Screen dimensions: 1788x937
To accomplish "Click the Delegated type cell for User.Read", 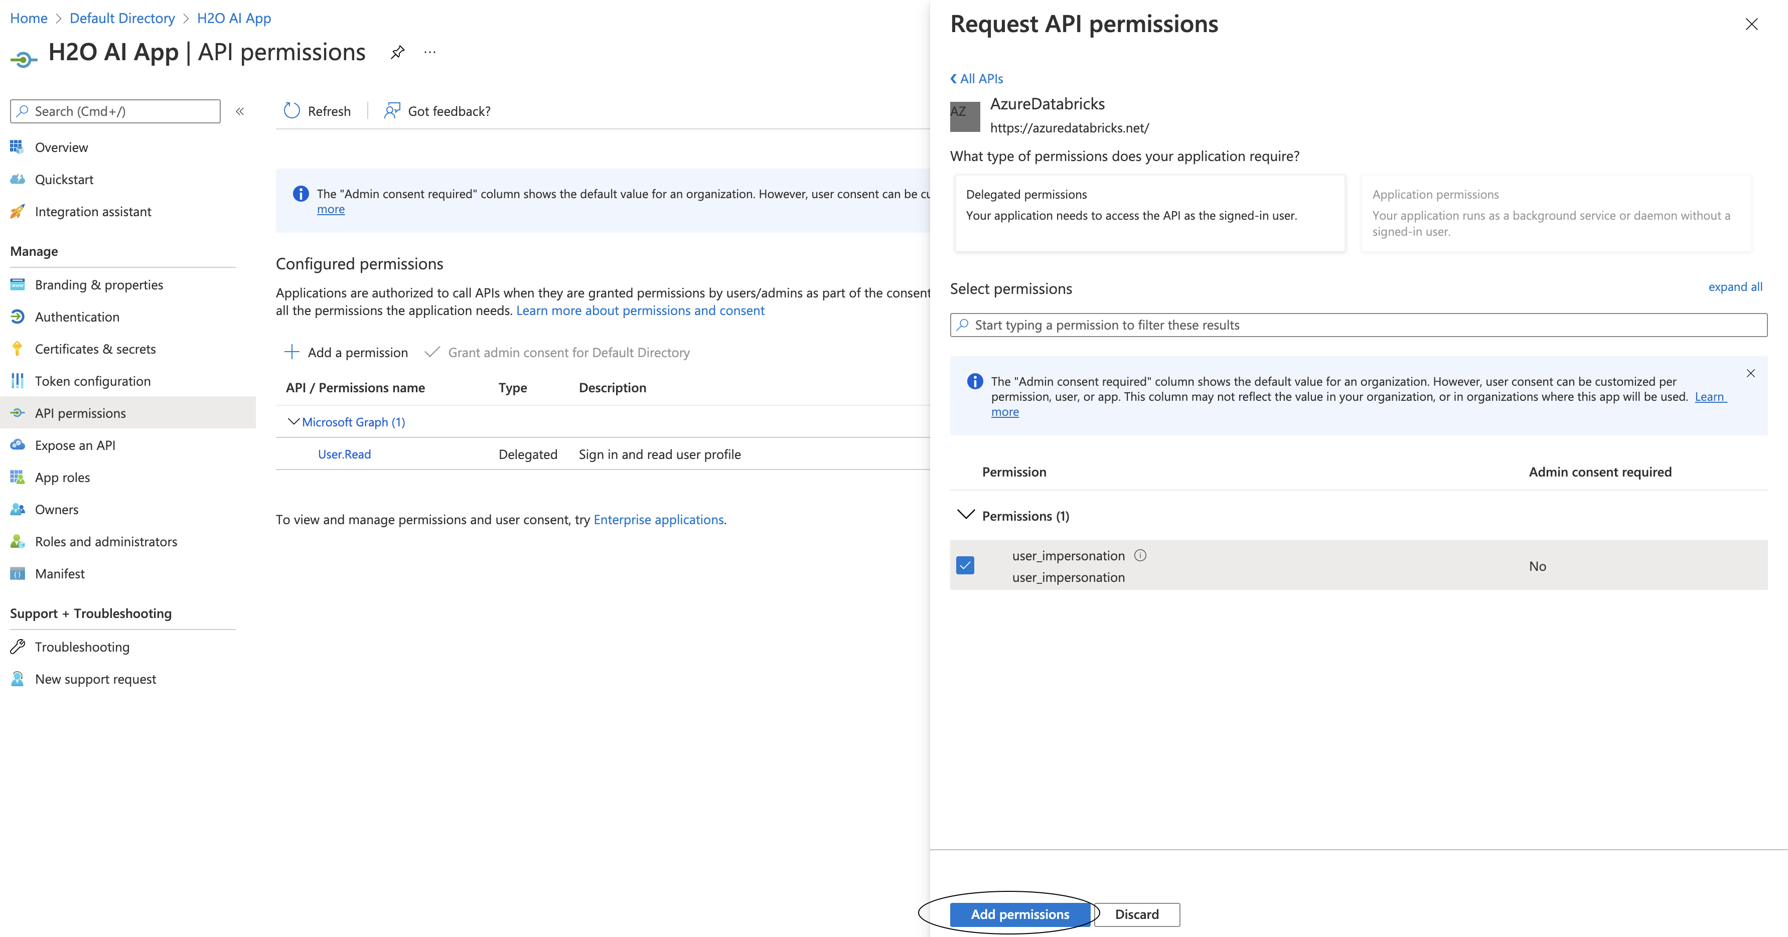I will [527, 454].
